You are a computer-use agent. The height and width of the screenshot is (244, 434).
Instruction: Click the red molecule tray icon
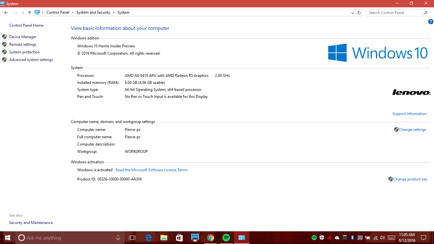[329, 238]
